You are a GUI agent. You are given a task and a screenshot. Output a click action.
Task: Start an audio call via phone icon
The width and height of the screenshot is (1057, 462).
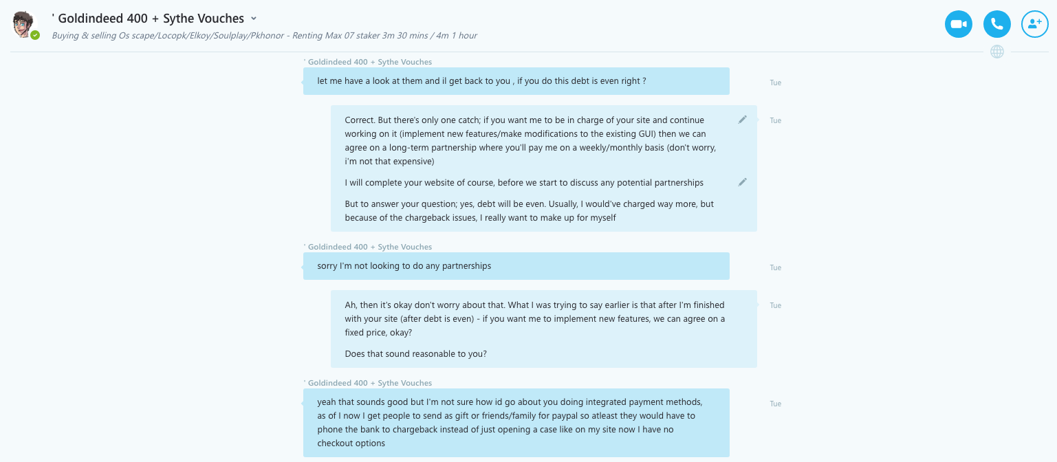[x=996, y=24]
